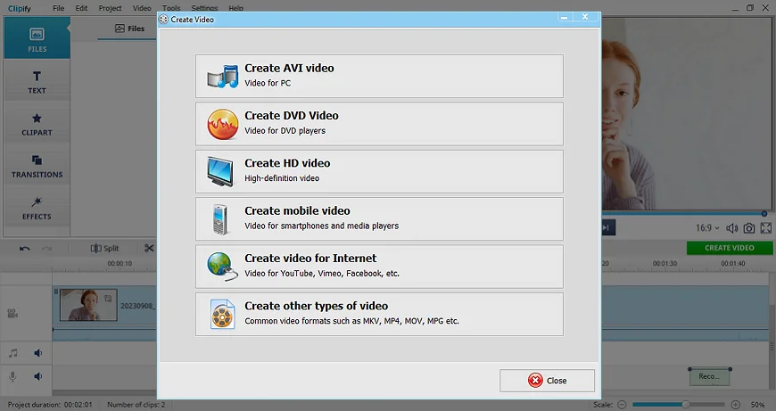Open the TRANSITIONS sidebar section

coord(37,166)
